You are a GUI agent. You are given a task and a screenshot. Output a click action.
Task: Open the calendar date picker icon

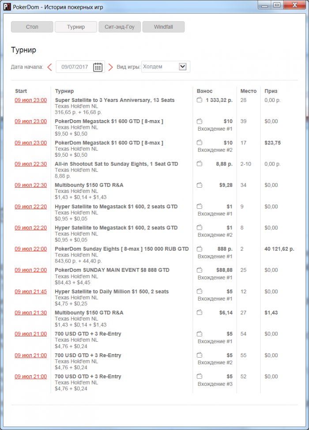click(98, 67)
